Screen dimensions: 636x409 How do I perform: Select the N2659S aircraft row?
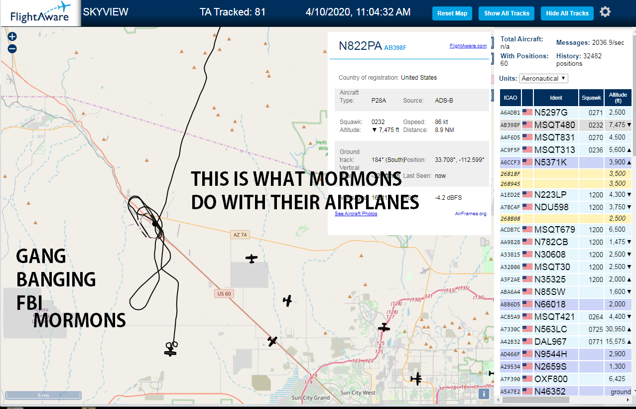click(x=565, y=367)
